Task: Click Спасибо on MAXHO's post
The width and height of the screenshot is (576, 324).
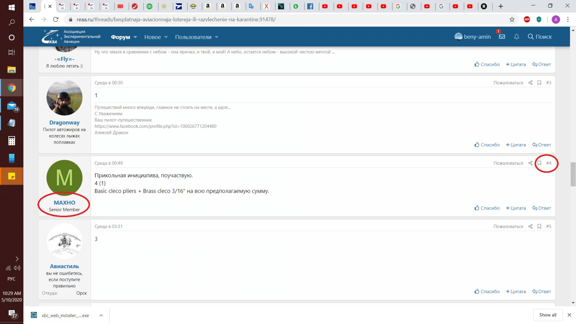Action: [487, 208]
